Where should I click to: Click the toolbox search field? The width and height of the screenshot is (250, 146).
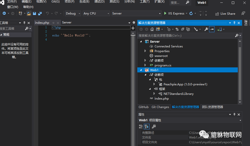[12, 28]
